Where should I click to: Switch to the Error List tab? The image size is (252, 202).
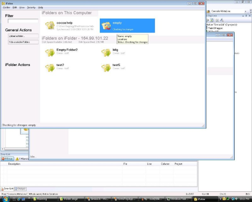[x=7, y=188]
